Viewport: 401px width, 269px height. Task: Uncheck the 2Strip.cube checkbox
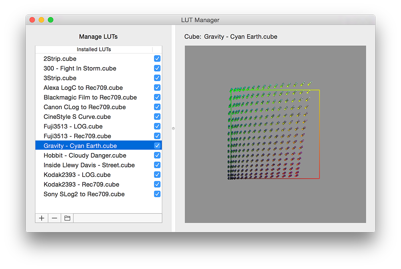click(157, 59)
